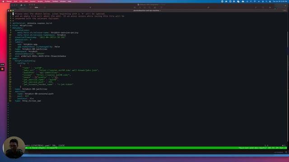Viewport: 289px width, 162px height.
Task: Click the 'jwt_forward_header_name' JSON line
Action: (x=48, y=85)
